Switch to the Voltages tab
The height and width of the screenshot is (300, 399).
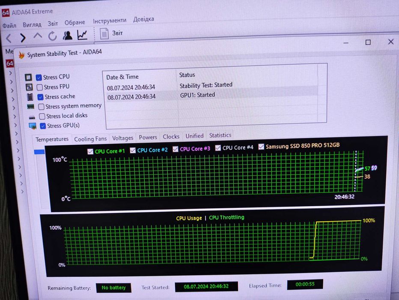click(122, 138)
